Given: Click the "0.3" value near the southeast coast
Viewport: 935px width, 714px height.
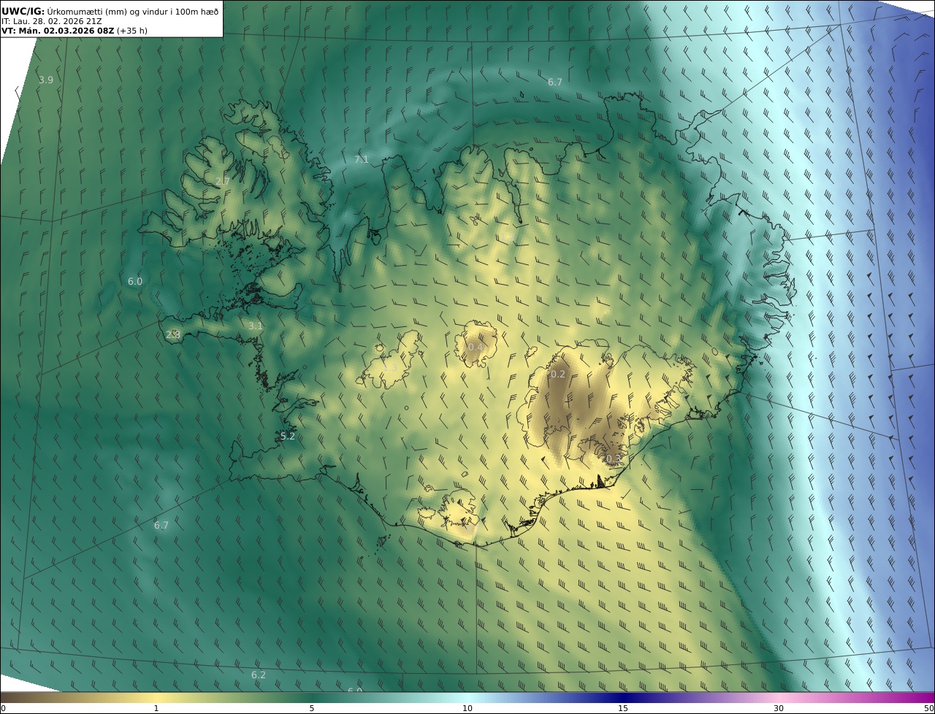Looking at the screenshot, I should pos(613,458).
